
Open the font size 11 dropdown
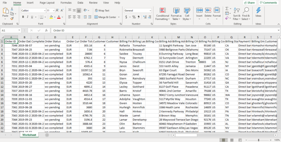pyautogui.click(x=54, y=11)
